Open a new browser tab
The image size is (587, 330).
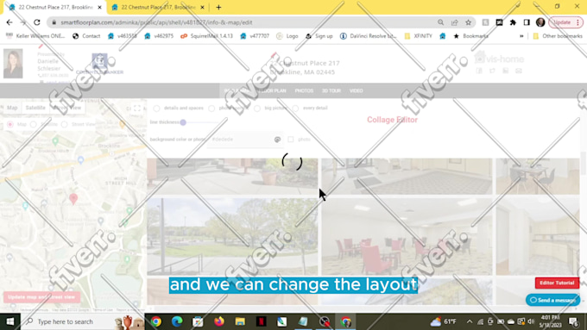pos(218,7)
